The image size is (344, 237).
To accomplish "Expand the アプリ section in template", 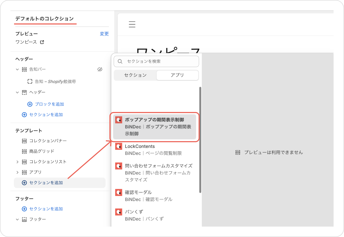I will click(17, 172).
